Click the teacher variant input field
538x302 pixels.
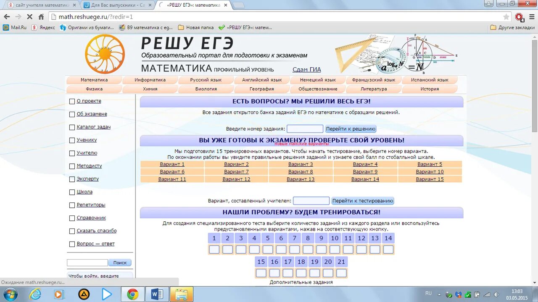click(311, 201)
